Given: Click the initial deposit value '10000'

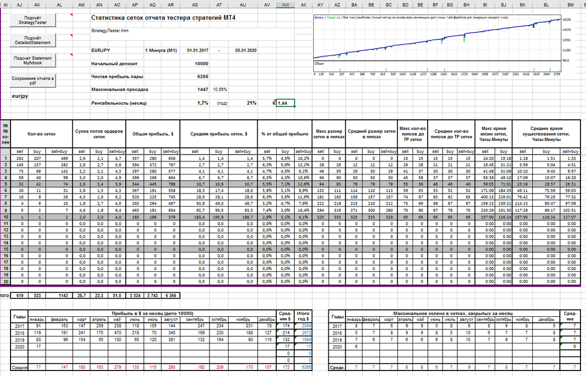Looking at the screenshot, I should pos(202,64).
